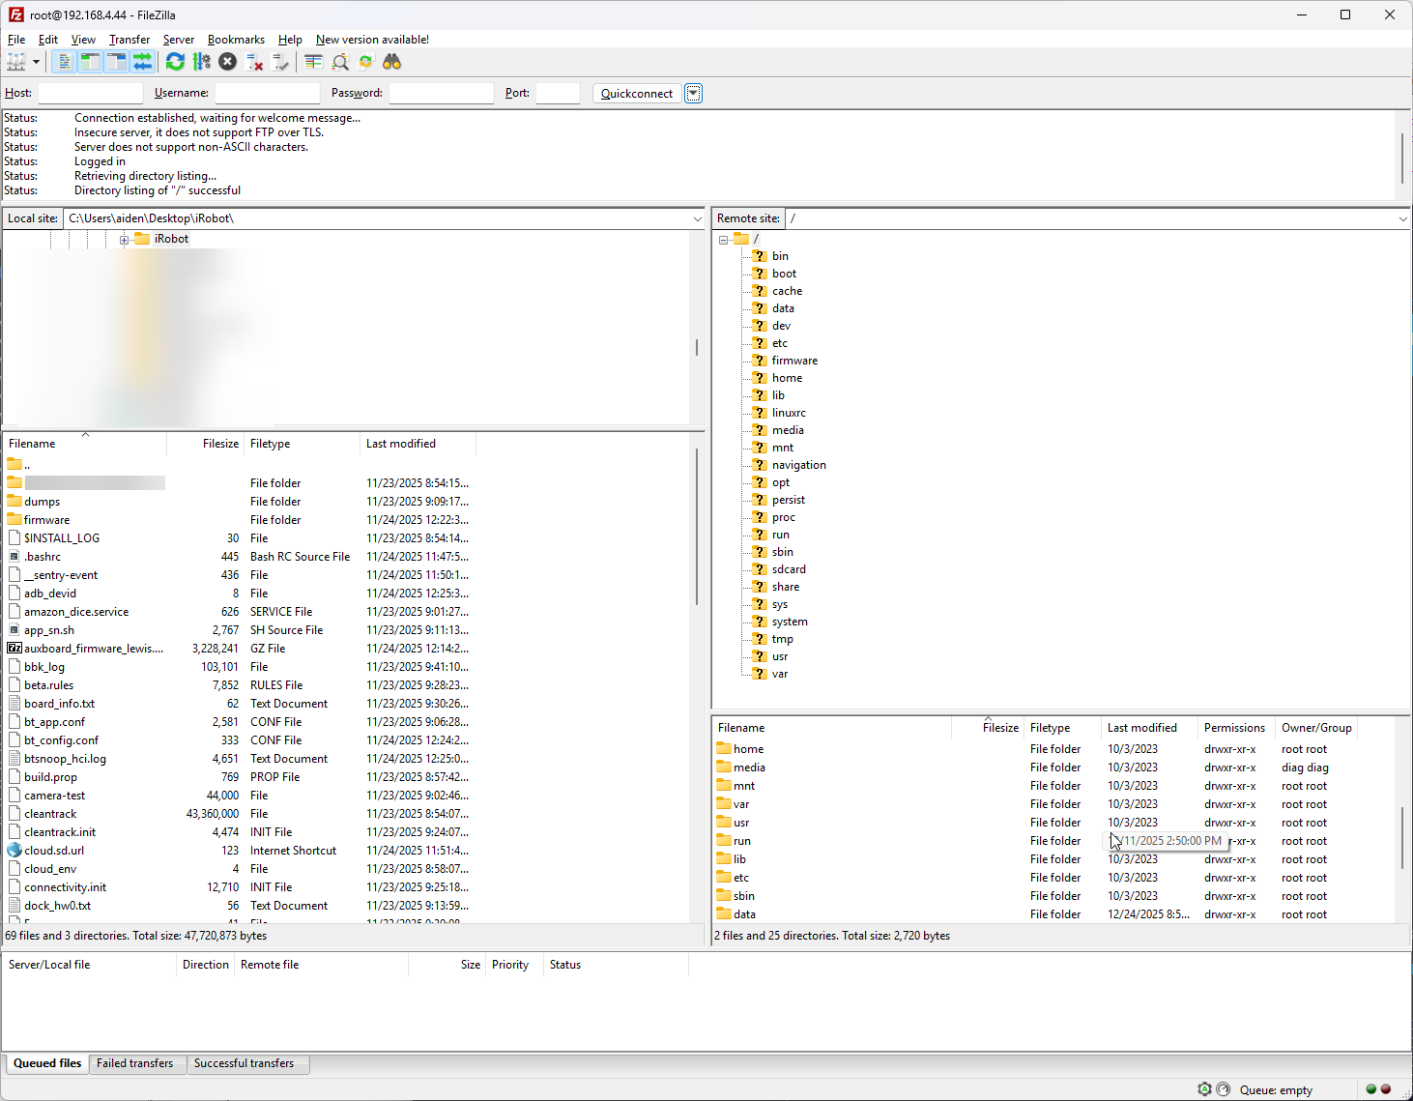Toggle transfer queue display
Viewport: 1413px width, 1101px height.
pos(142,62)
